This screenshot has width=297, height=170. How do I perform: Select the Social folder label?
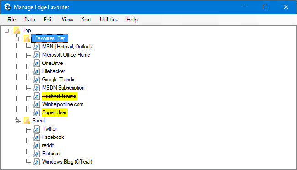(39, 121)
